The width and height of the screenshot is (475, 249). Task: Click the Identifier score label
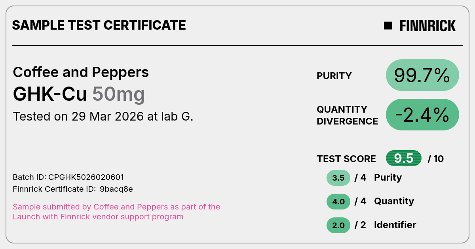click(395, 225)
